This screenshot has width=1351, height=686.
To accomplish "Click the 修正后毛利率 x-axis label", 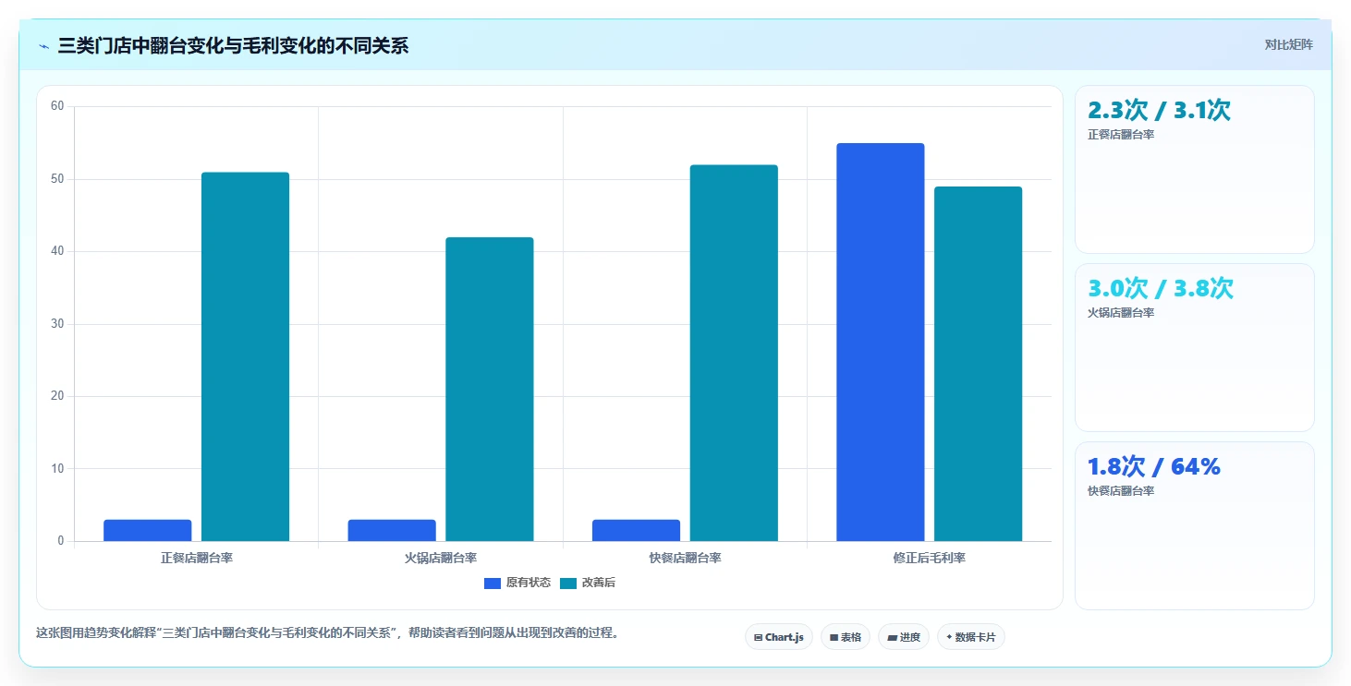I will tap(930, 558).
